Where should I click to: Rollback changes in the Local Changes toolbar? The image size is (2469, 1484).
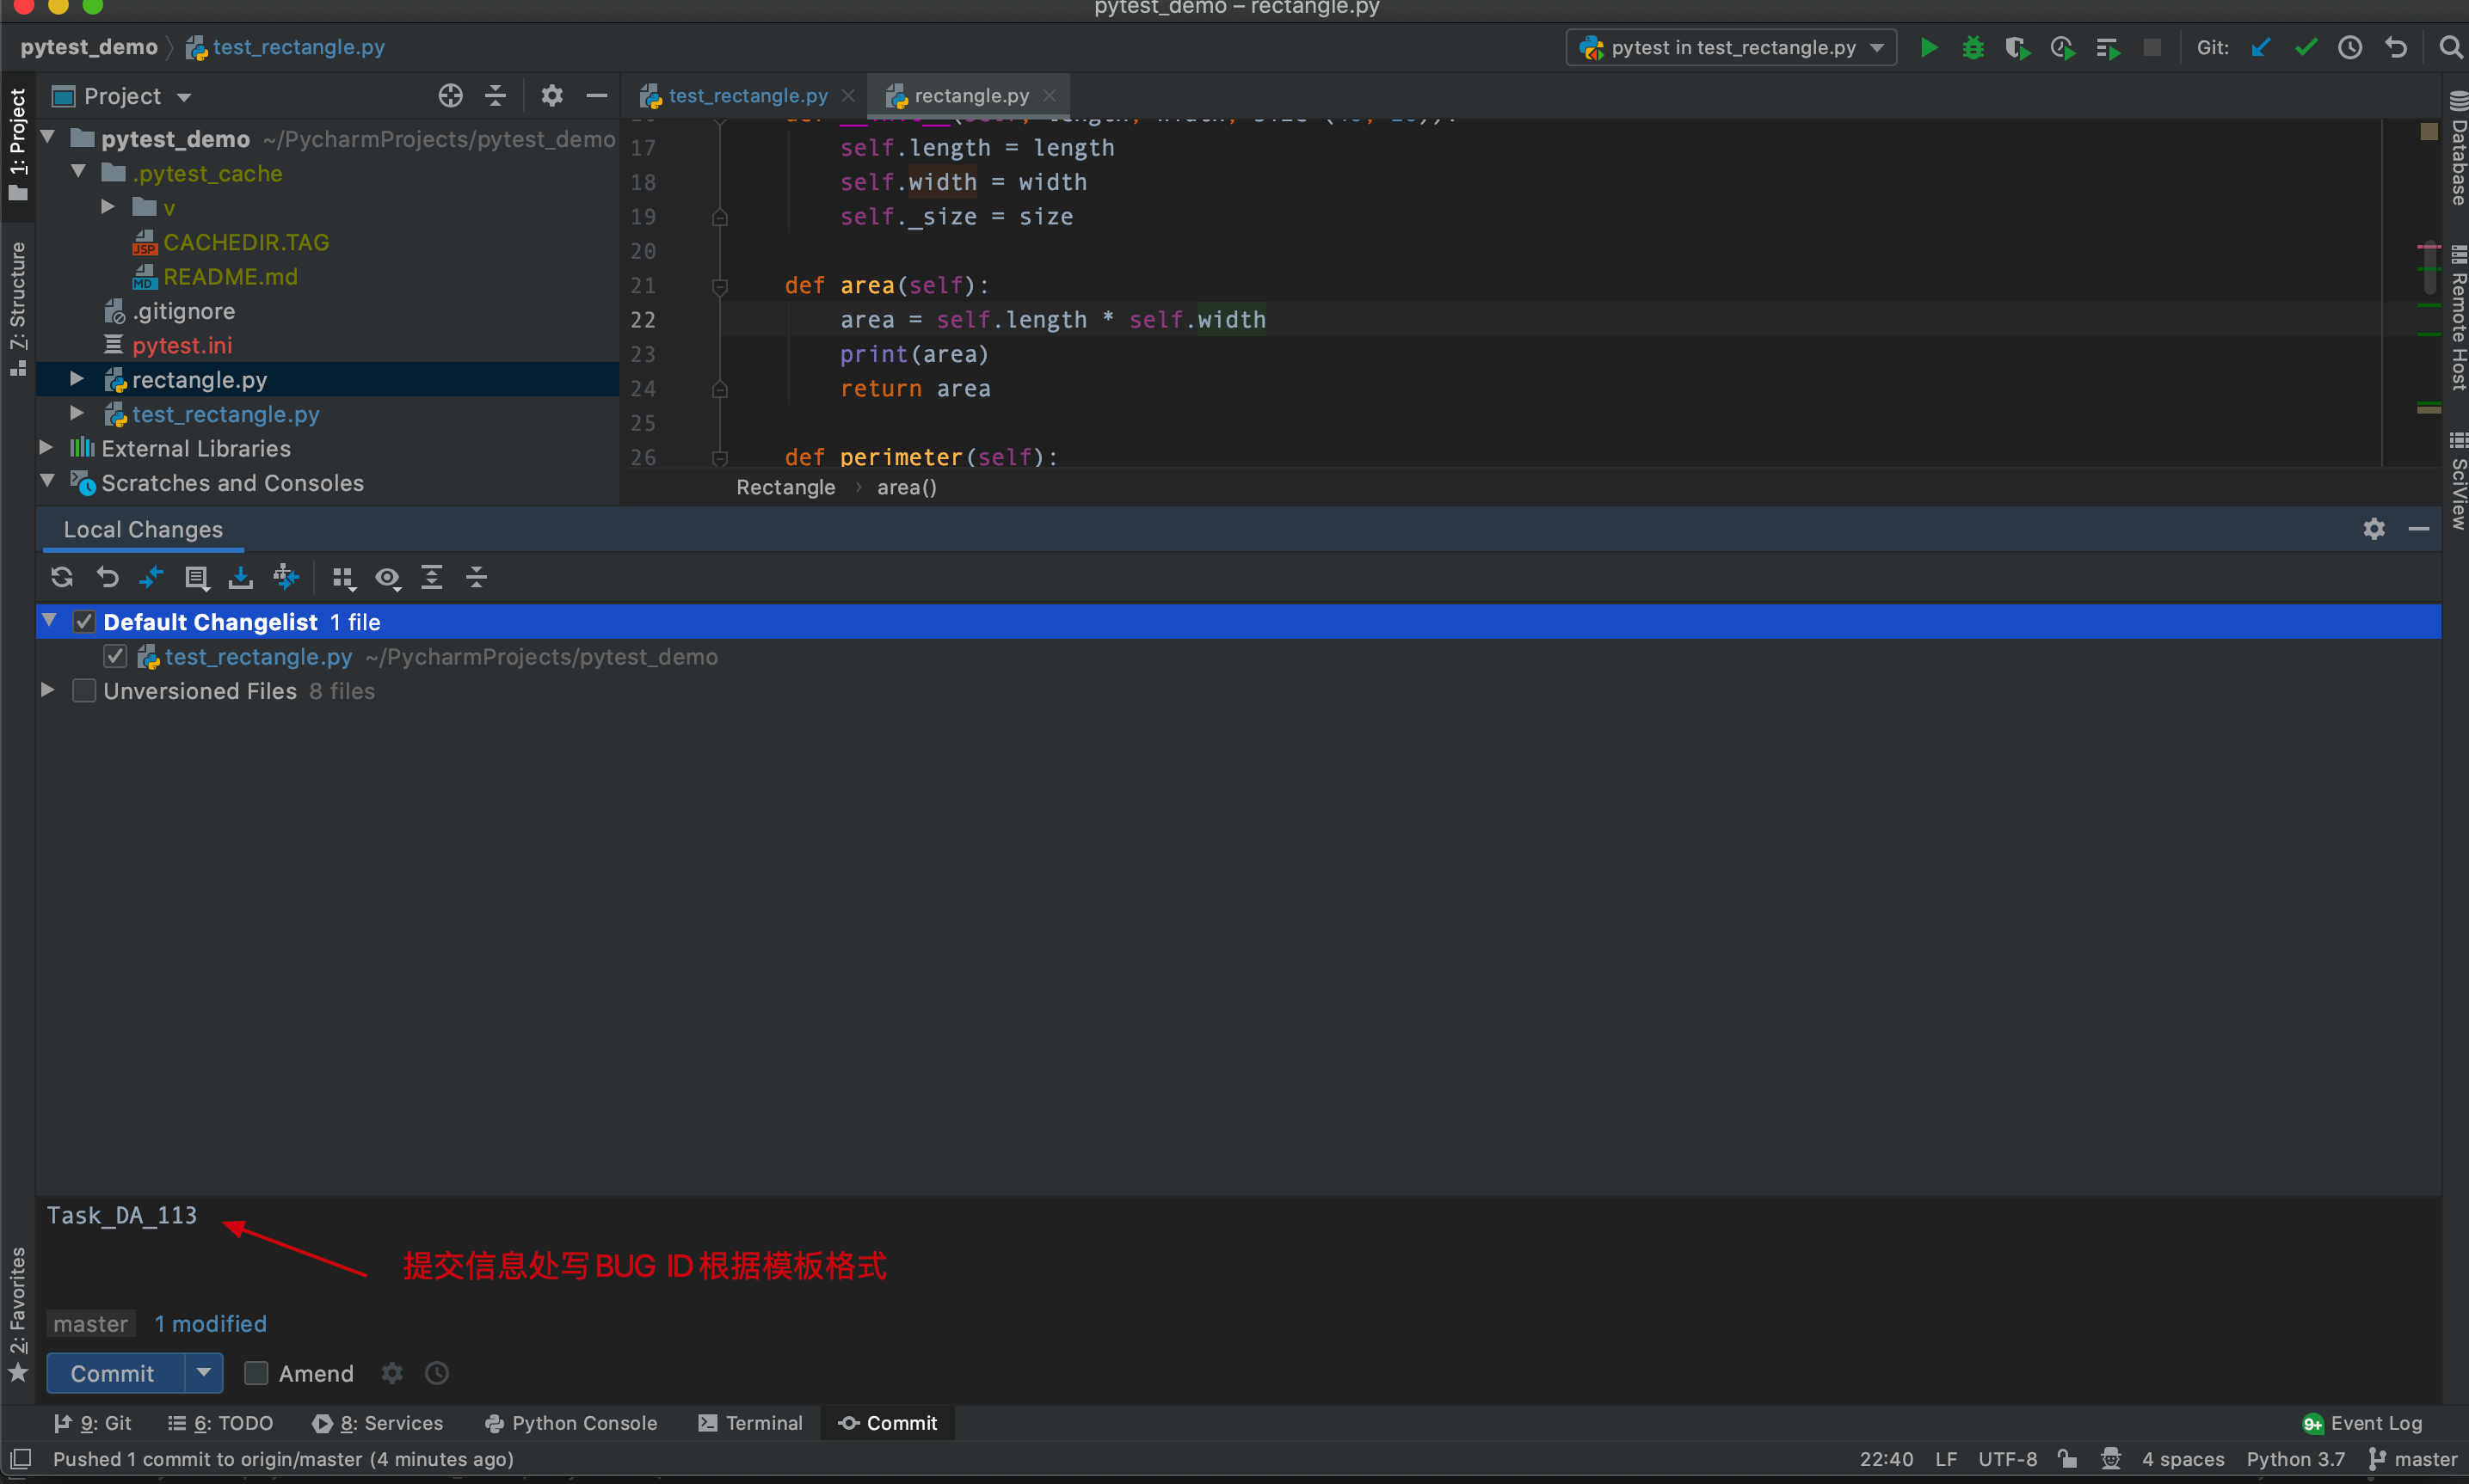click(107, 577)
